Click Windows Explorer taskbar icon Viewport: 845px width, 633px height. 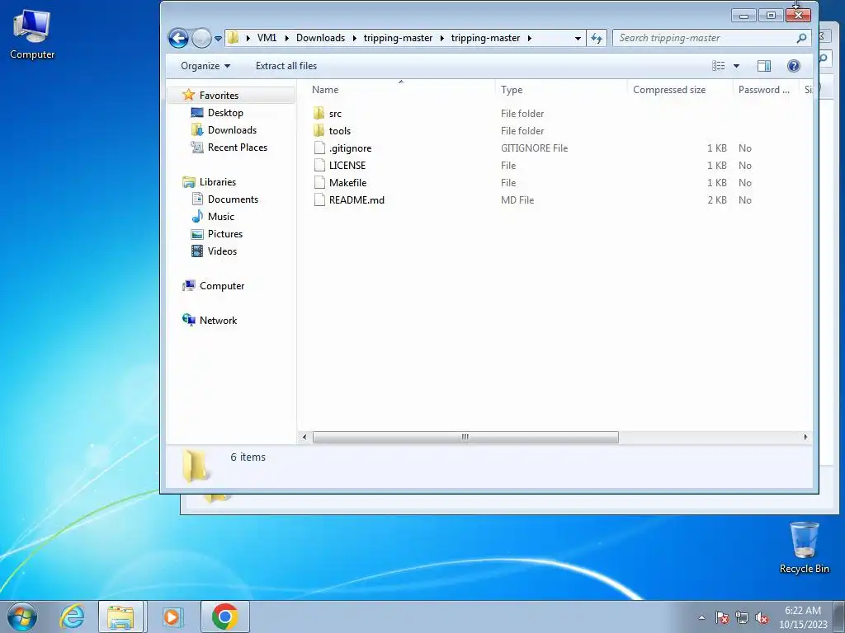pyautogui.click(x=120, y=617)
